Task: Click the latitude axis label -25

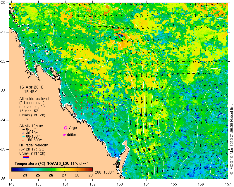Action: click(x=3, y=149)
